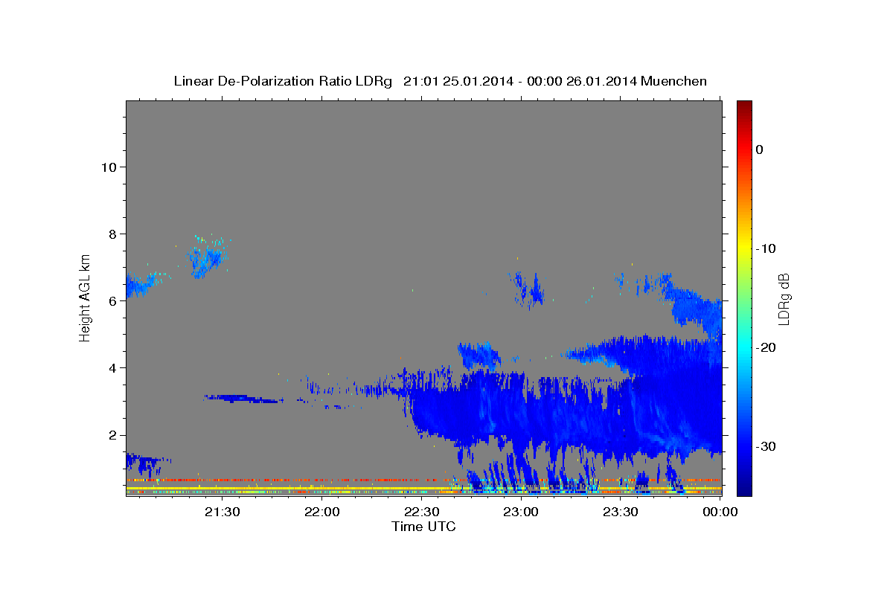Click the yellow band of the colorbar
Viewport: 893px width, 595px height.
click(x=744, y=245)
